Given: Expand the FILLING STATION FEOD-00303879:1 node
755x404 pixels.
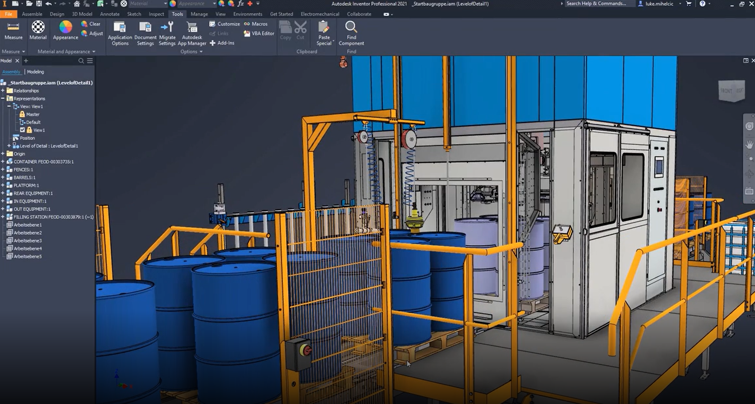Looking at the screenshot, I should [3, 217].
